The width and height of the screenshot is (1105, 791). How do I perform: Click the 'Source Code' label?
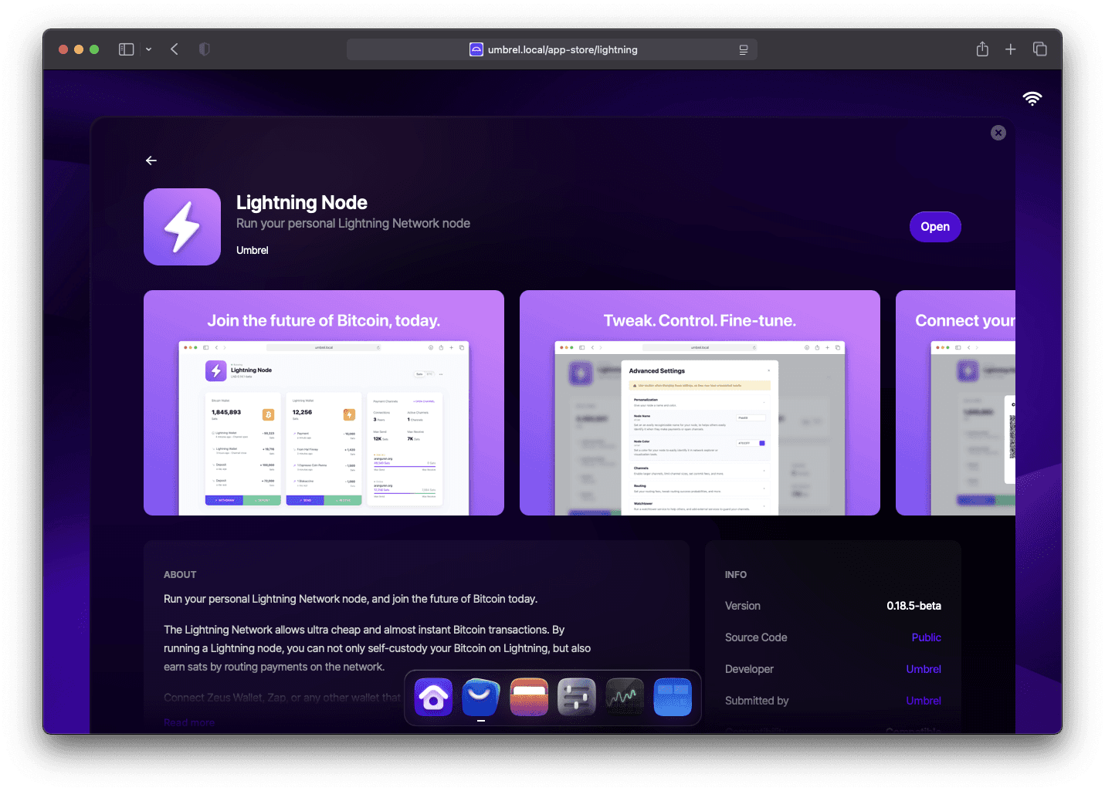coord(756,637)
